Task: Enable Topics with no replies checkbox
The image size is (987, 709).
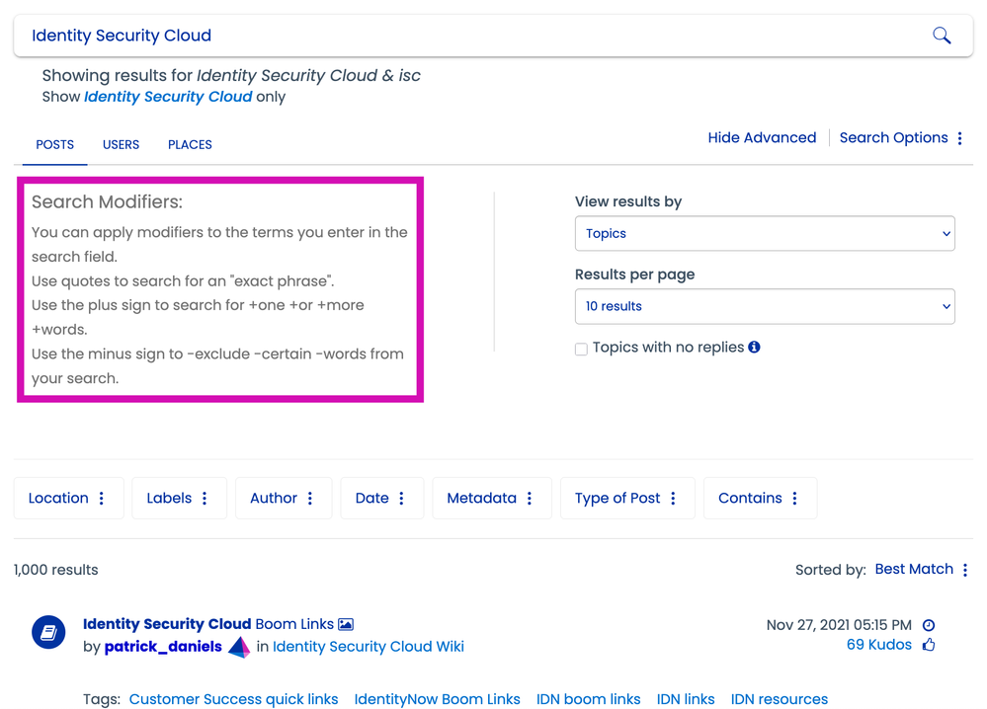Action: 581,349
